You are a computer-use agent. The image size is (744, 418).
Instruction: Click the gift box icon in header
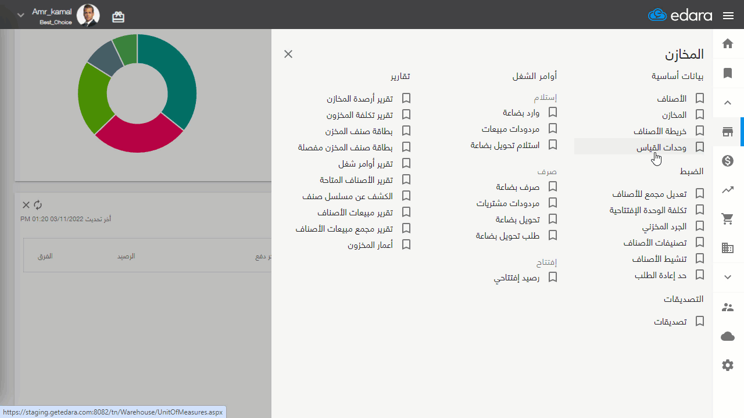coord(118,17)
